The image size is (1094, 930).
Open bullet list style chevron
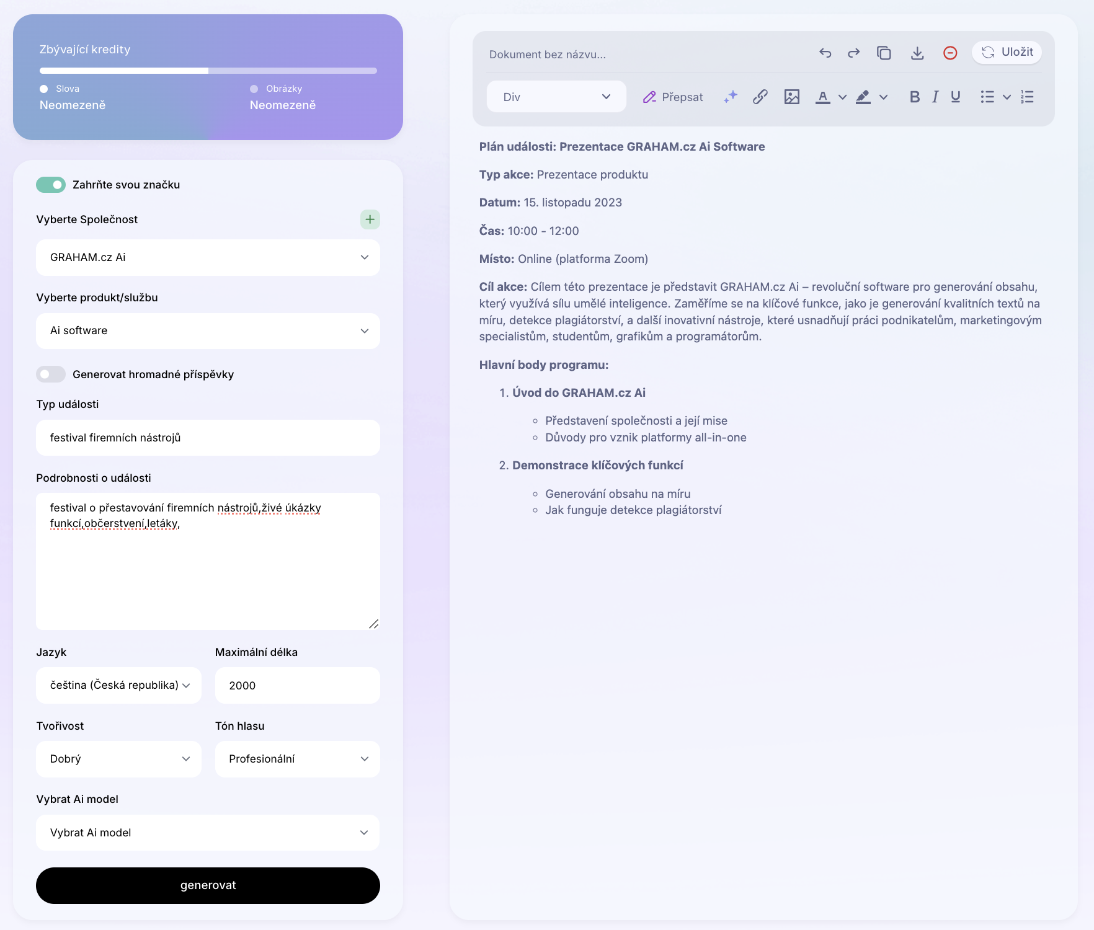(1007, 97)
